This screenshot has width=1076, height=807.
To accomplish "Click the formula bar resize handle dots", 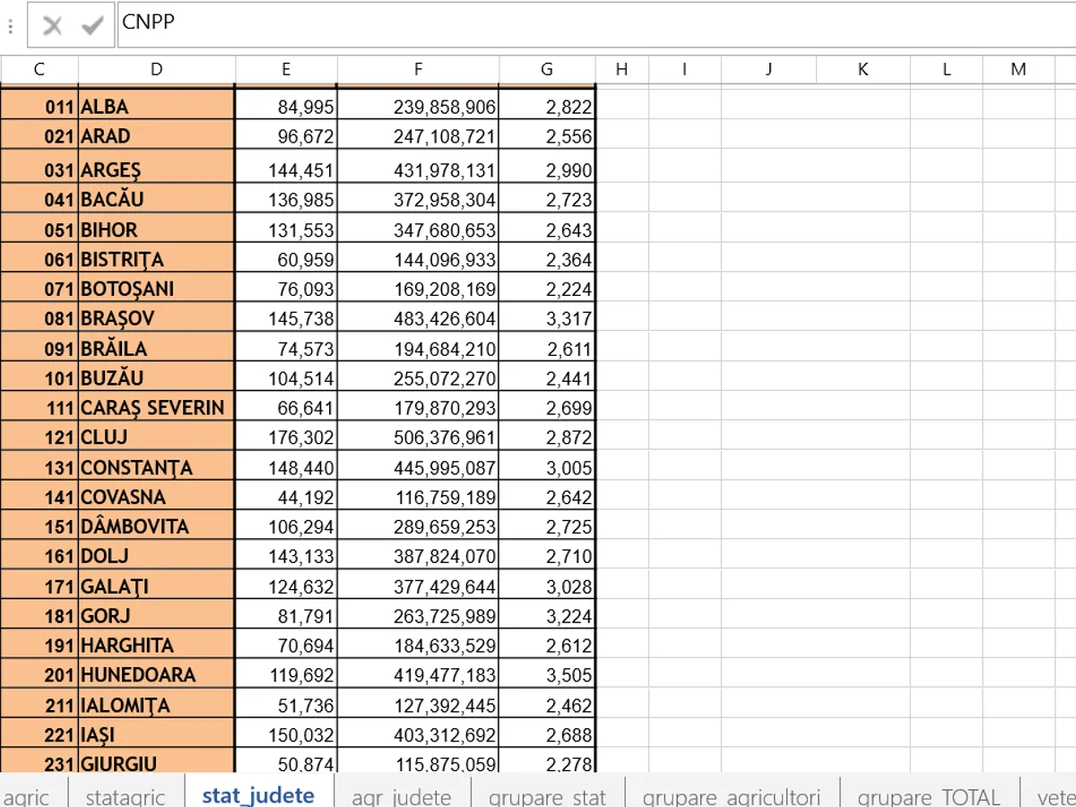I will point(10,27).
